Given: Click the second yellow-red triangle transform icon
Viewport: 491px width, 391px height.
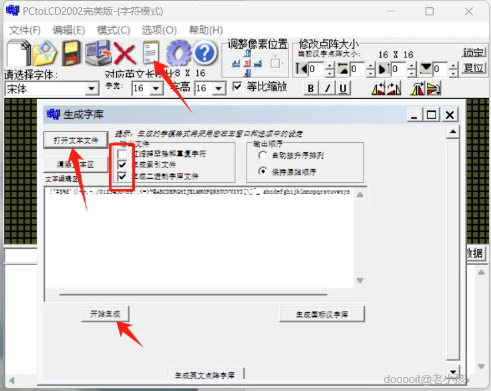Looking at the screenshot, I should pos(393,89).
